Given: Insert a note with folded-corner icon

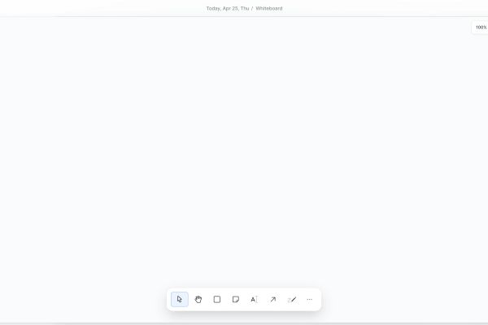Looking at the screenshot, I should 236,299.
